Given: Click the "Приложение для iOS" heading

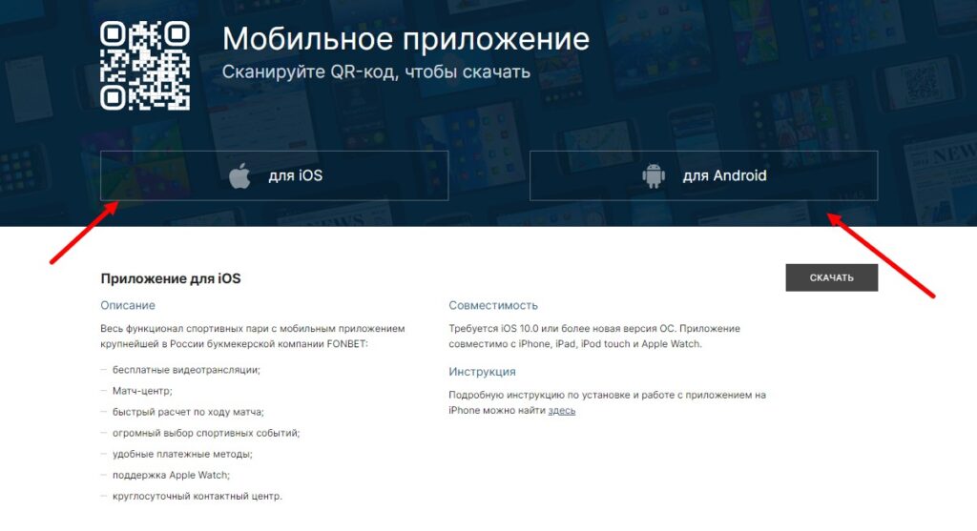Looking at the screenshot, I should [171, 278].
